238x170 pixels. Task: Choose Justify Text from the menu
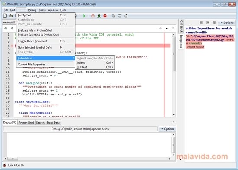pyautogui.click(x=46, y=15)
